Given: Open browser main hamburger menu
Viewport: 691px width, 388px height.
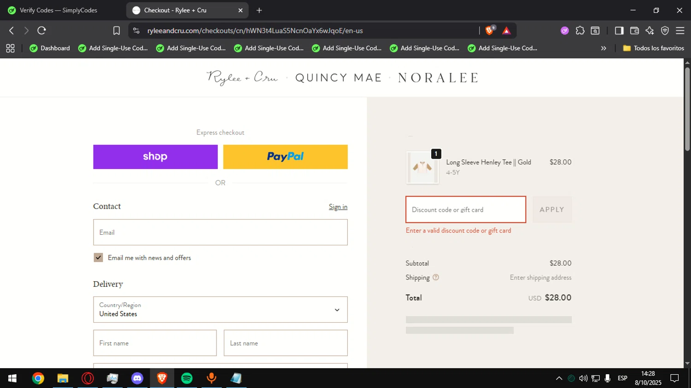Looking at the screenshot, I should click(x=680, y=30).
